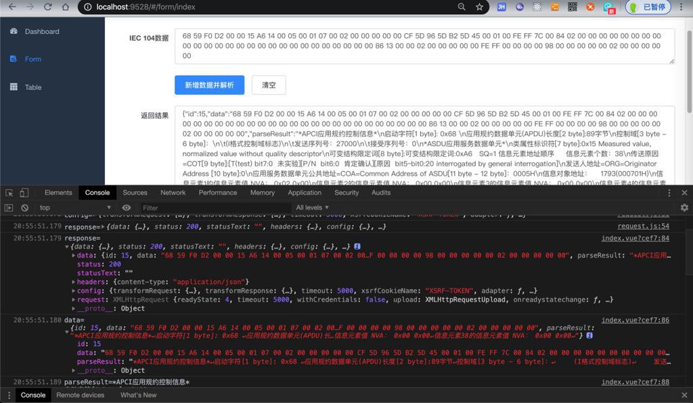Viewport: 693px width, 403px height.
Task: Expand the data property with id: 15
Action: pos(73,256)
